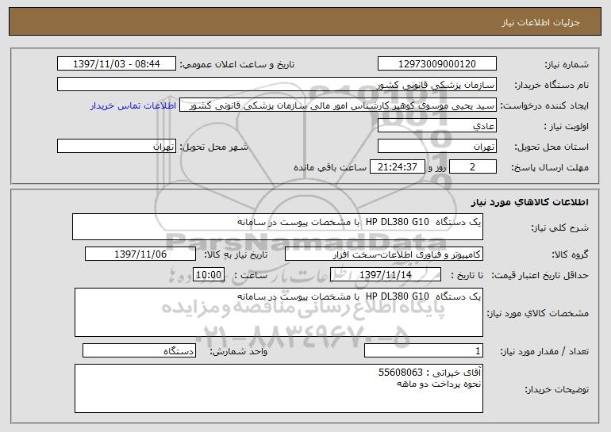Open the buyer contact info link اطلاعات تماس خریدار
This screenshot has height=432, width=611.
click(x=133, y=106)
